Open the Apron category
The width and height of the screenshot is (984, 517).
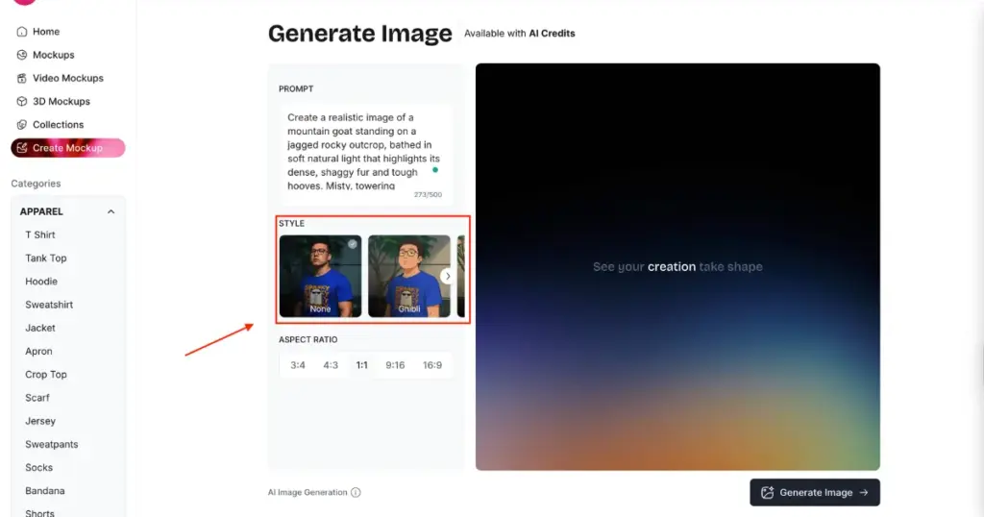pos(38,352)
